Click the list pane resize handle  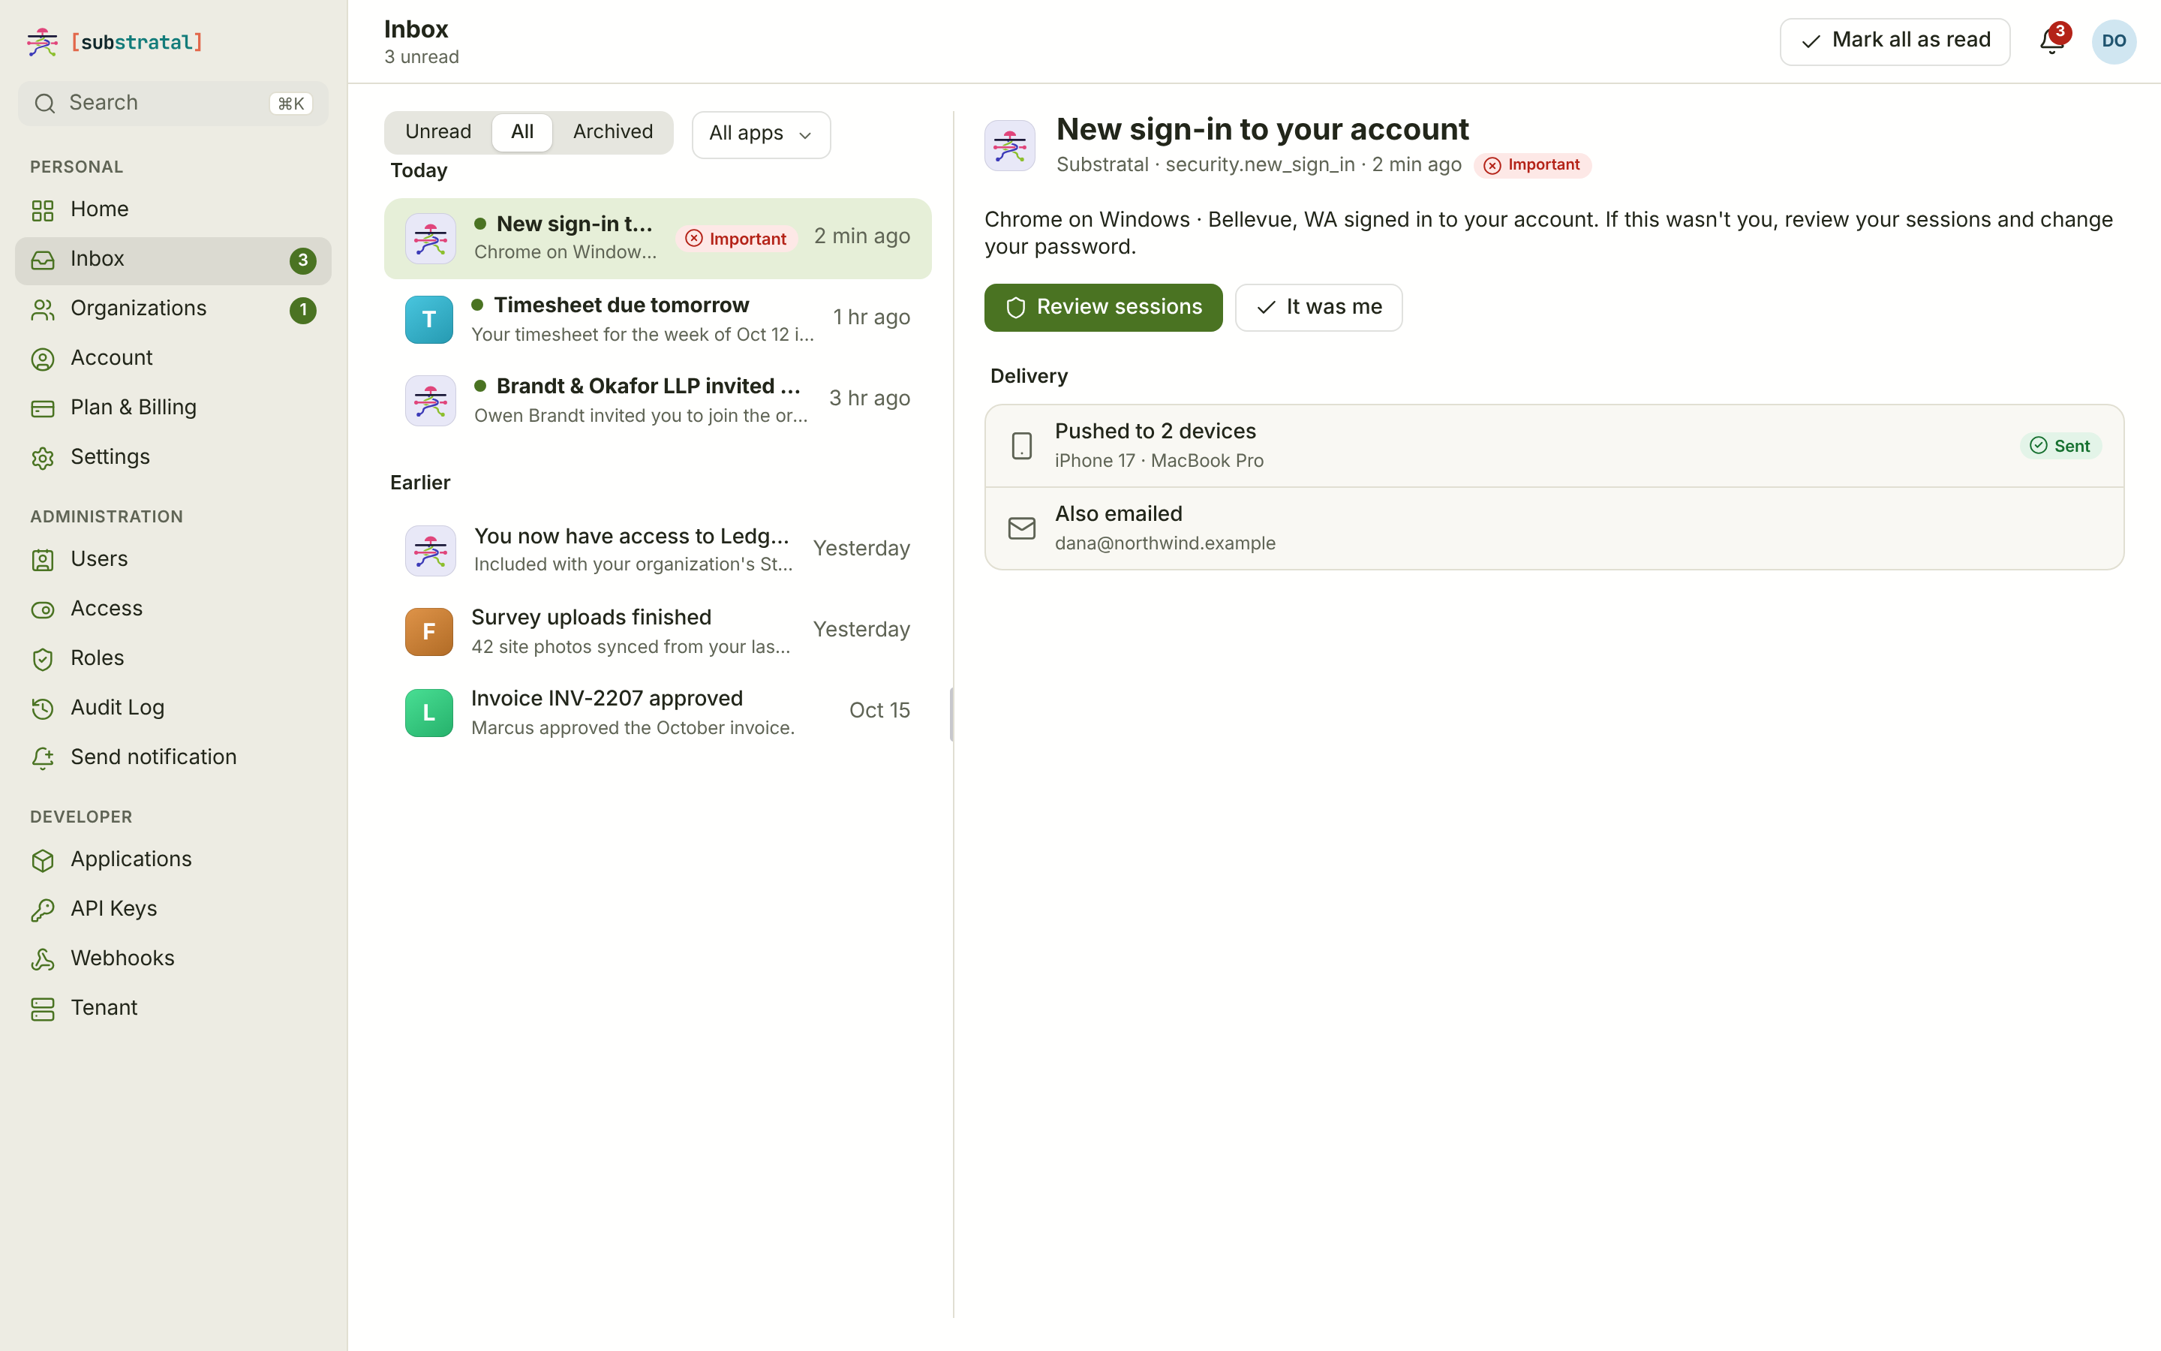coord(952,714)
